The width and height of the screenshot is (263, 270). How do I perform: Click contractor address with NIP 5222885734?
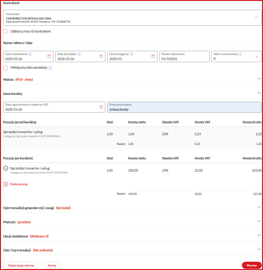click(x=38, y=22)
